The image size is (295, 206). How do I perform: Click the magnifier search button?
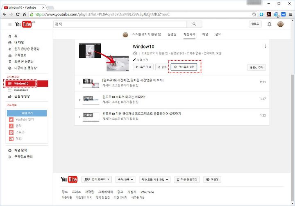point(194,24)
